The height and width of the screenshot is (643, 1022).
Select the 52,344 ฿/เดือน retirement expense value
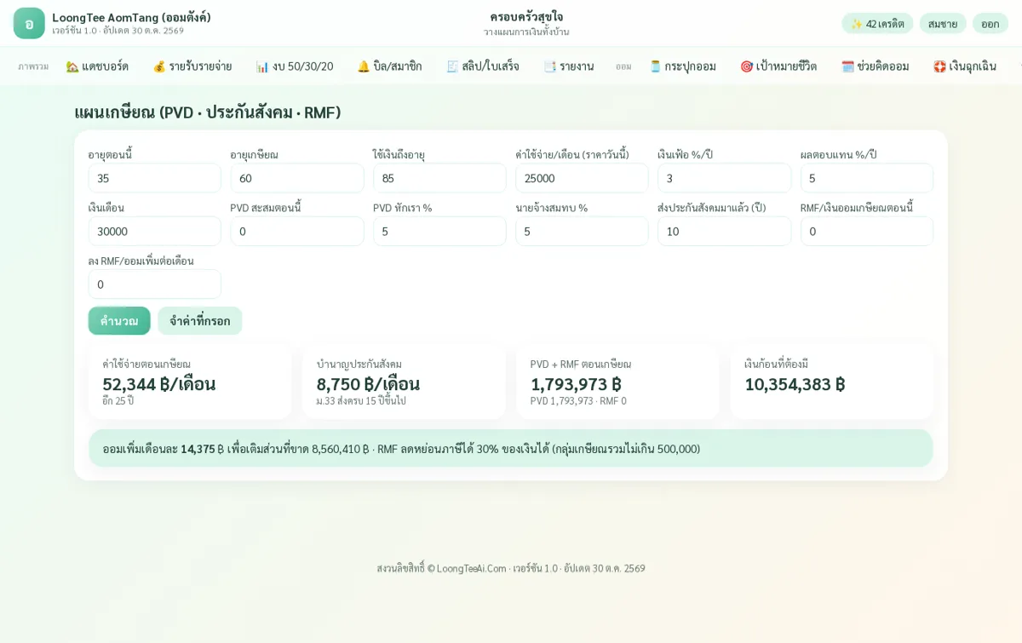158,384
